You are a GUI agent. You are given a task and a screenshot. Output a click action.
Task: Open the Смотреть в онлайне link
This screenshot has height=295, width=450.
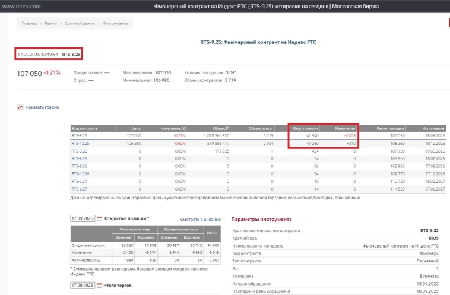pyautogui.click(x=200, y=219)
